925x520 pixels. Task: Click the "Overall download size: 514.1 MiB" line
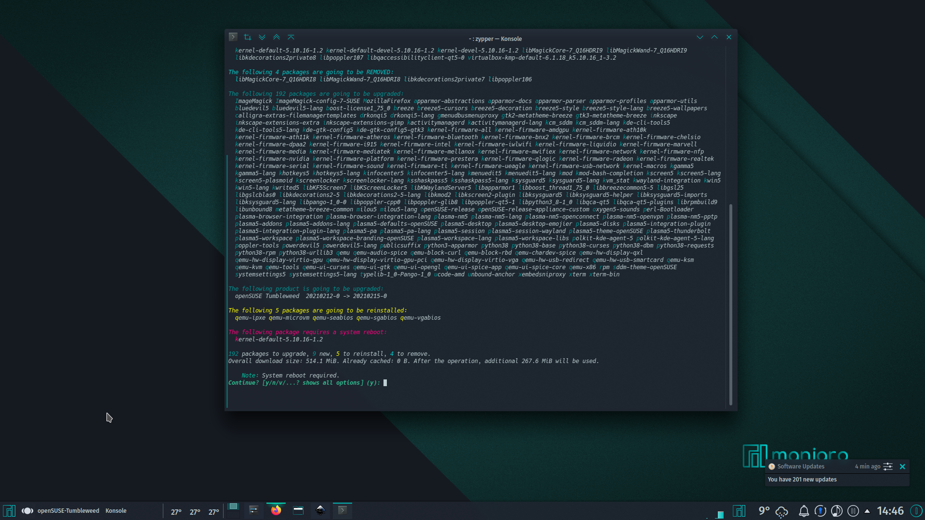pyautogui.click(x=413, y=361)
